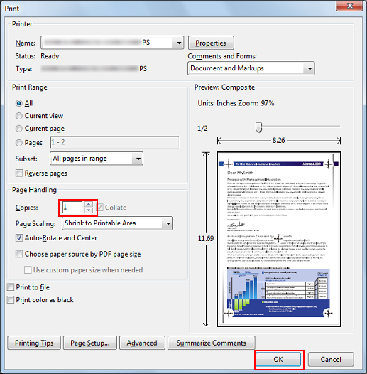Image resolution: width=367 pixels, height=374 pixels.
Task: Enable Choose paper source by PDF page size
Action: click(x=19, y=254)
